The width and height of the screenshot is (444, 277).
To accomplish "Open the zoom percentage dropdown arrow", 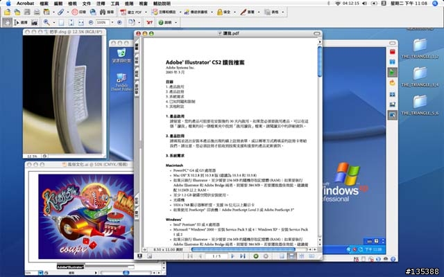I will click(x=112, y=22).
